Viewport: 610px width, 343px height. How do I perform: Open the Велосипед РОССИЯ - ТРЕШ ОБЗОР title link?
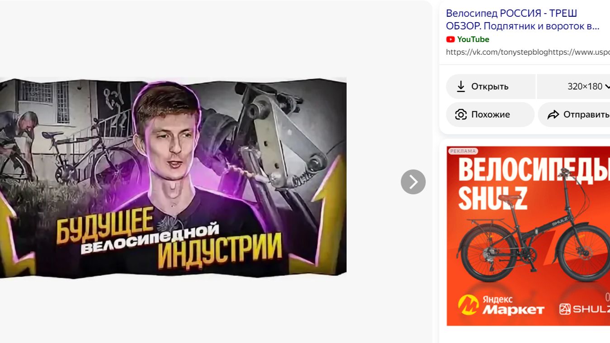point(522,19)
